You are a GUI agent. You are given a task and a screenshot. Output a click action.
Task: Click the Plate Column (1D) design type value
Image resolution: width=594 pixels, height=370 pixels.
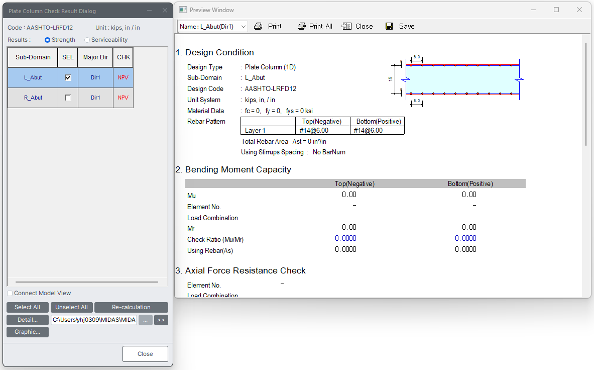270,67
